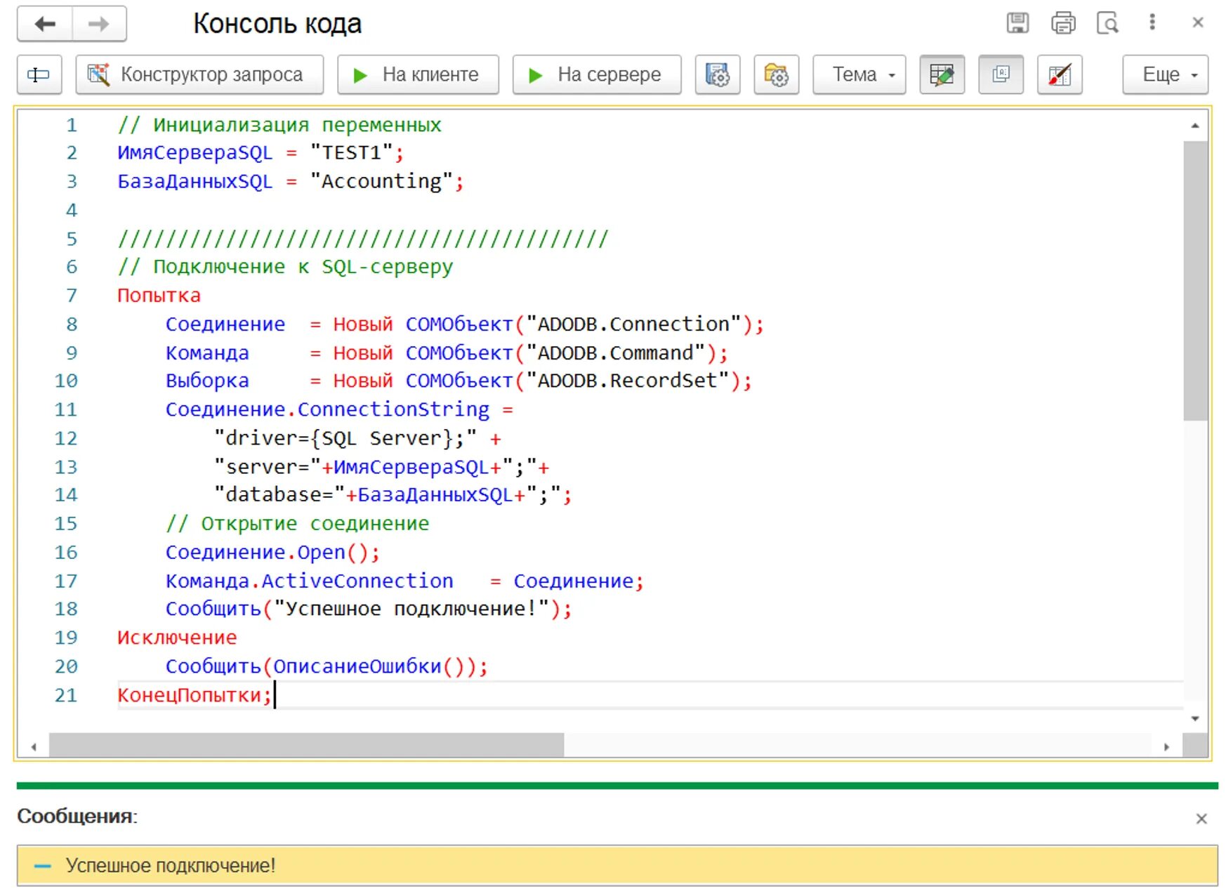
Task: Open print preview magnifier icon
Action: tap(1108, 23)
